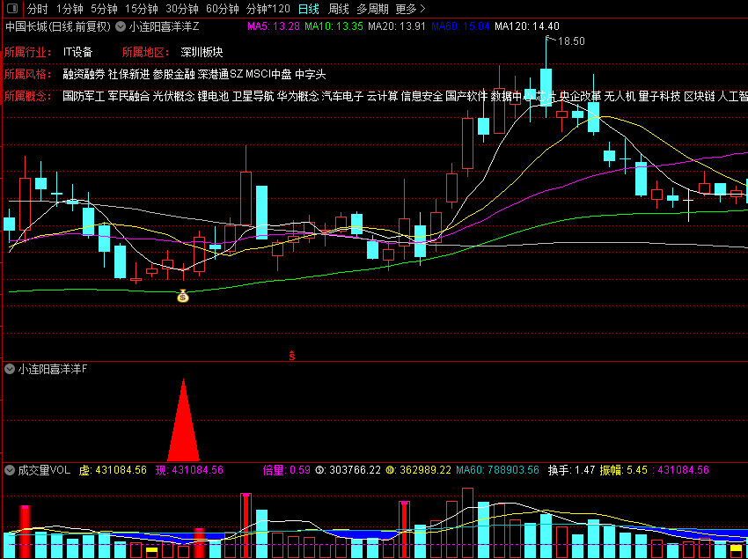Click the yellow circle M volume icon

392,470
